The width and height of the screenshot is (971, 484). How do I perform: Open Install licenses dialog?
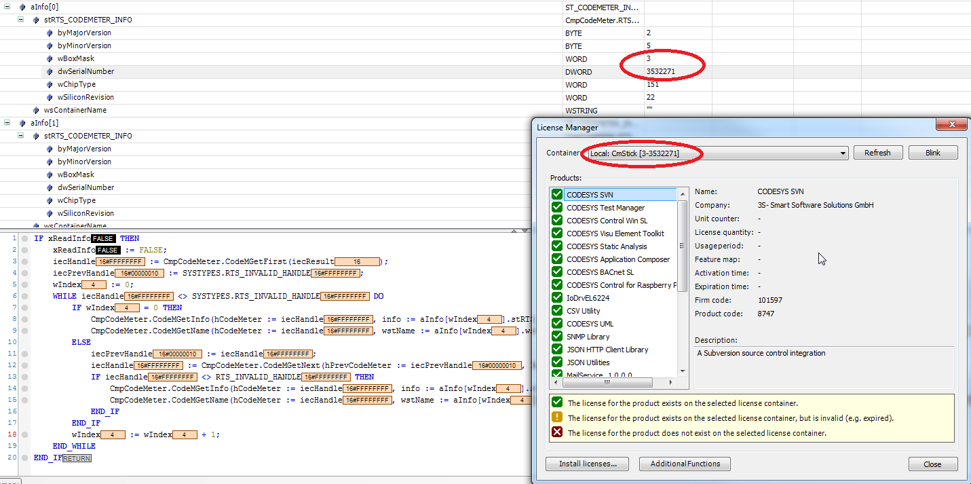(587, 464)
